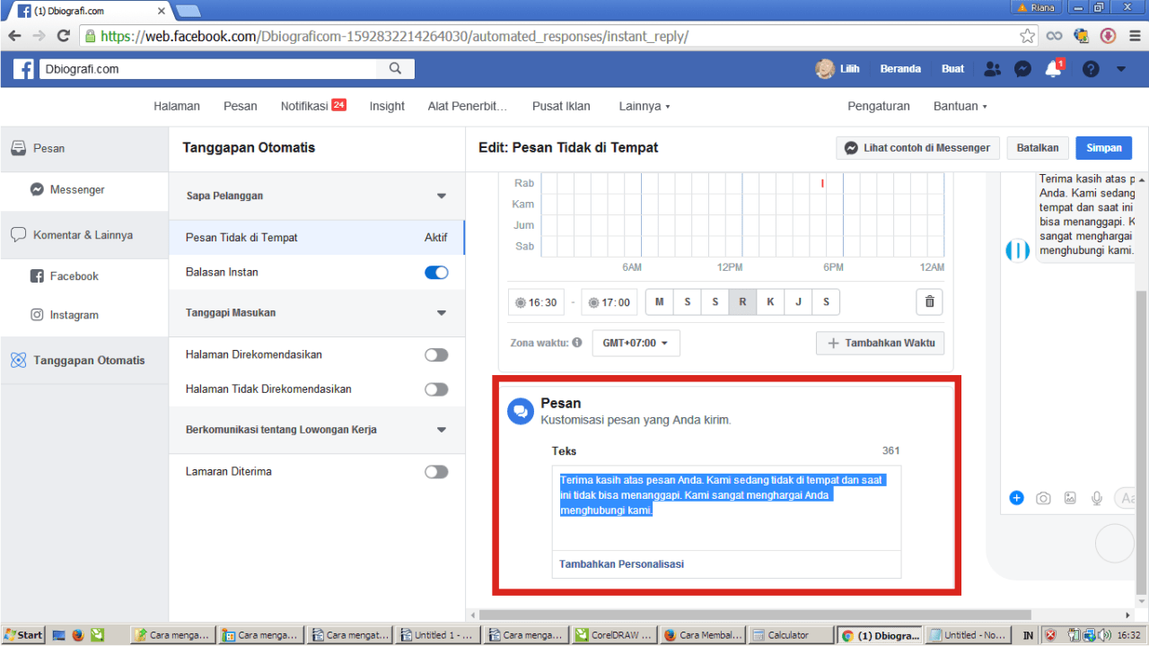1149x646 pixels.
Task: Toggle the M day button
Action: (x=660, y=302)
